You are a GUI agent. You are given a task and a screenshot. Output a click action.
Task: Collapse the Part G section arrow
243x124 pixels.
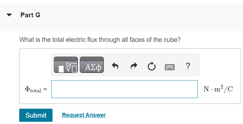click(9, 15)
